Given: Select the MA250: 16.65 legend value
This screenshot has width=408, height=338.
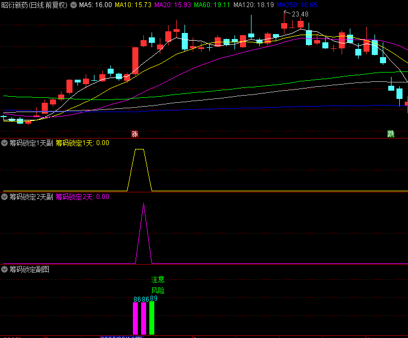Looking at the screenshot, I should coord(297,5).
